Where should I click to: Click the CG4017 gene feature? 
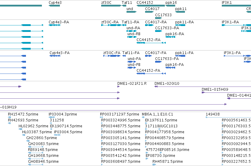click(x=149, y=12)
